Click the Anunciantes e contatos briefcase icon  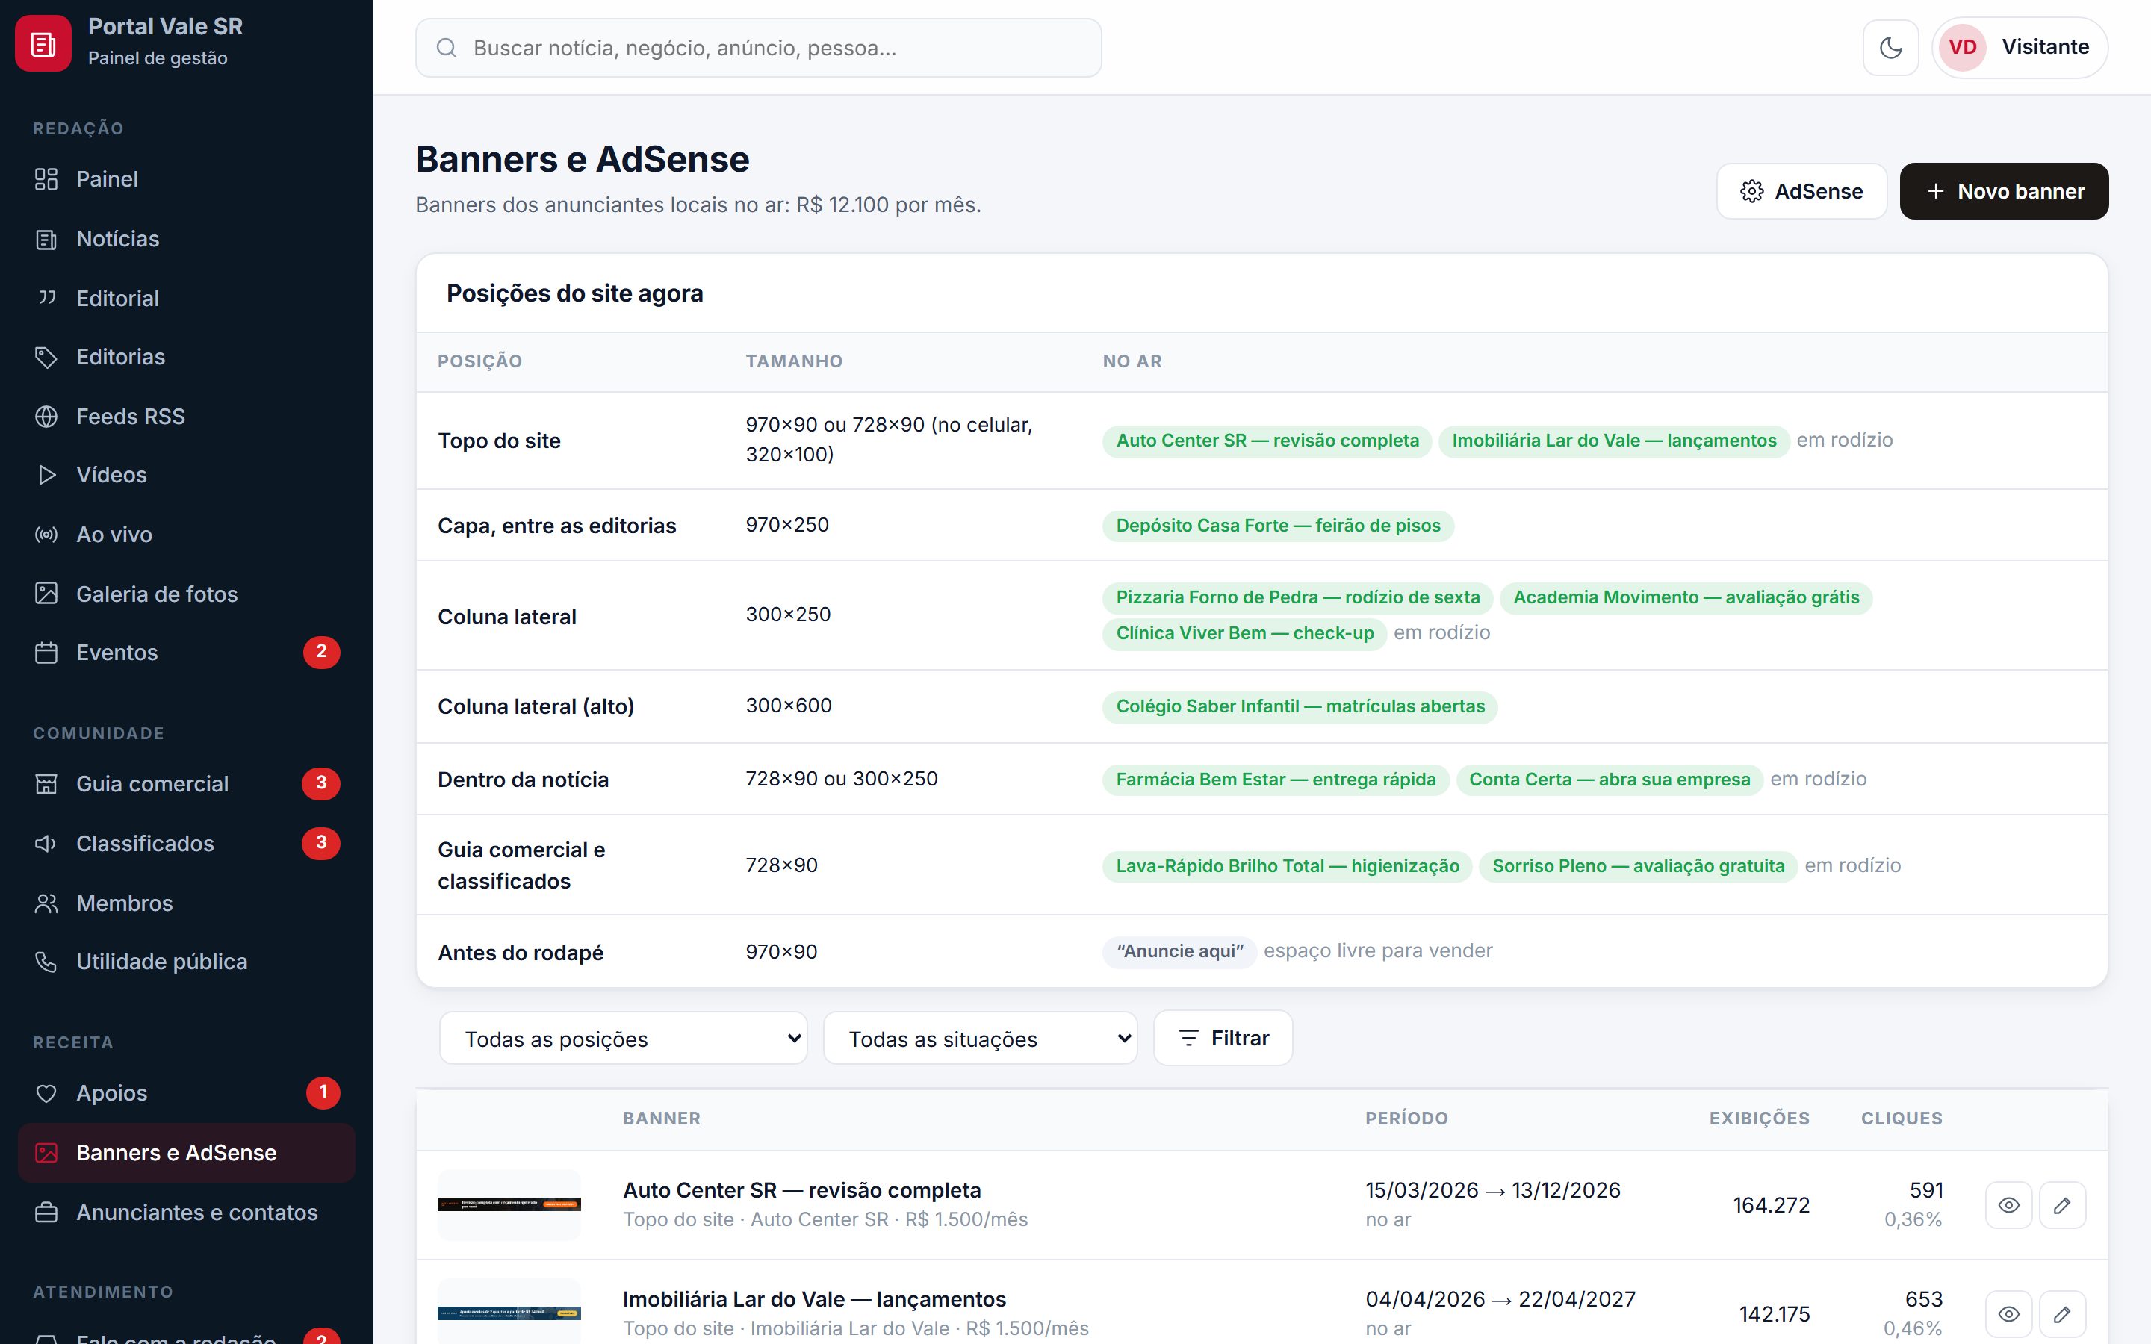click(46, 1213)
